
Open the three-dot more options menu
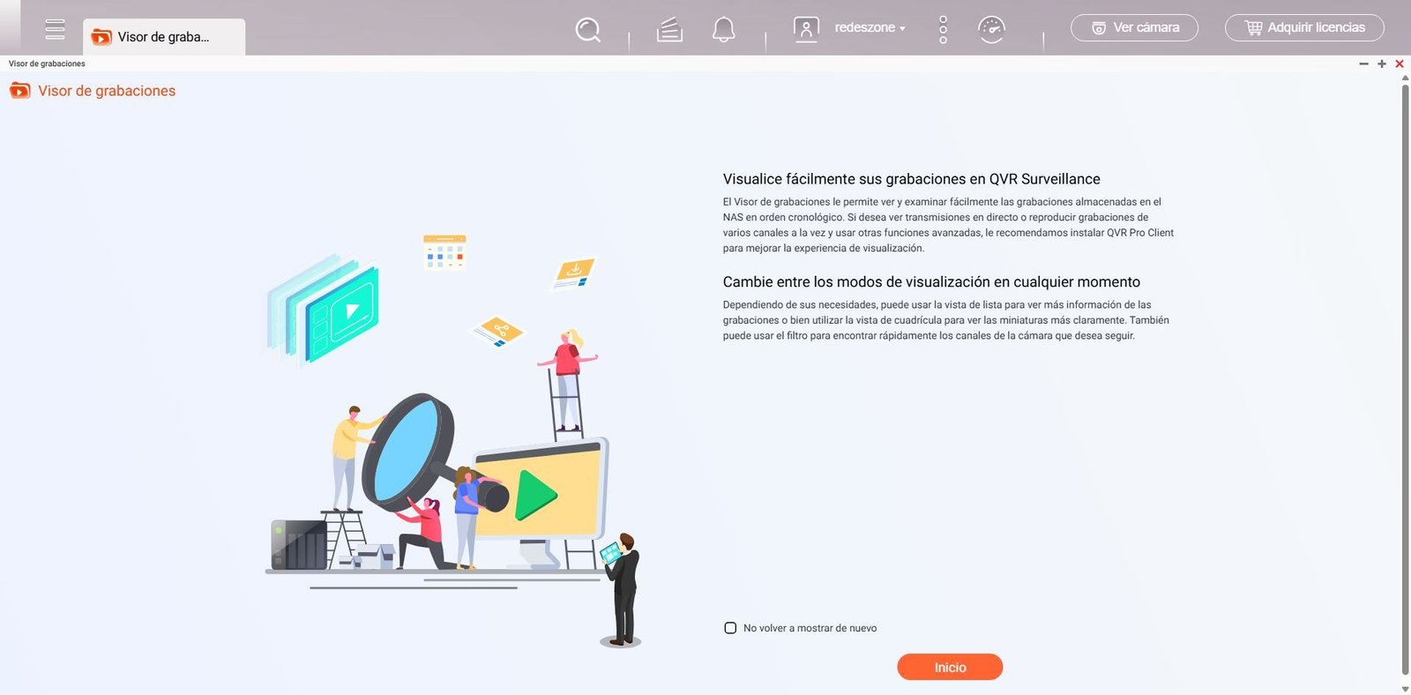click(x=943, y=29)
